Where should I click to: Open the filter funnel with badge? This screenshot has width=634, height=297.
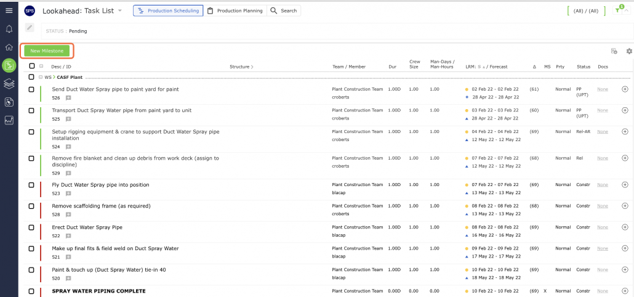pos(618,11)
